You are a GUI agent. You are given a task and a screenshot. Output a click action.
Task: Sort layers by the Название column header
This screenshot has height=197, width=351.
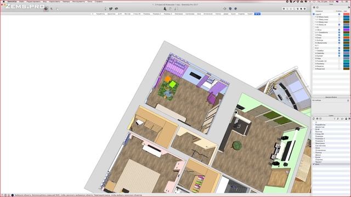pos(319,11)
